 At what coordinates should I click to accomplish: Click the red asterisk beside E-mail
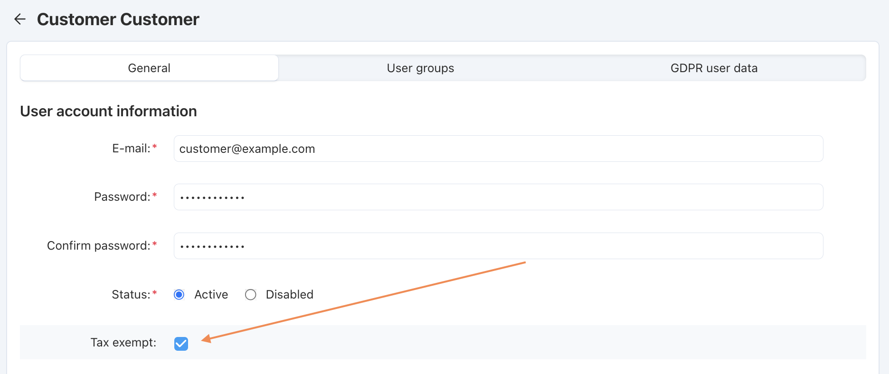[x=154, y=147]
